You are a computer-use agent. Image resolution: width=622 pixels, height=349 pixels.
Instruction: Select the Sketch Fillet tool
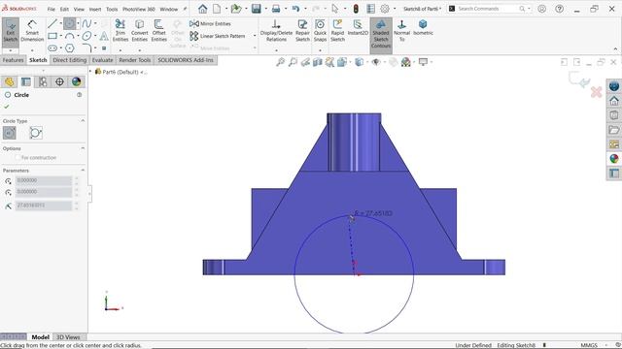86,48
